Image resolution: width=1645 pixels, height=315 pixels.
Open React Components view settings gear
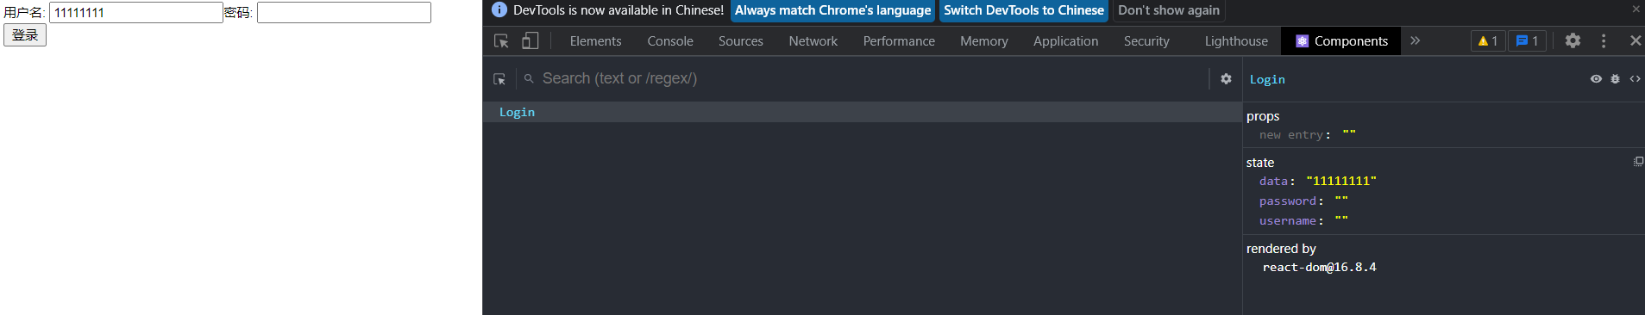(x=1226, y=78)
